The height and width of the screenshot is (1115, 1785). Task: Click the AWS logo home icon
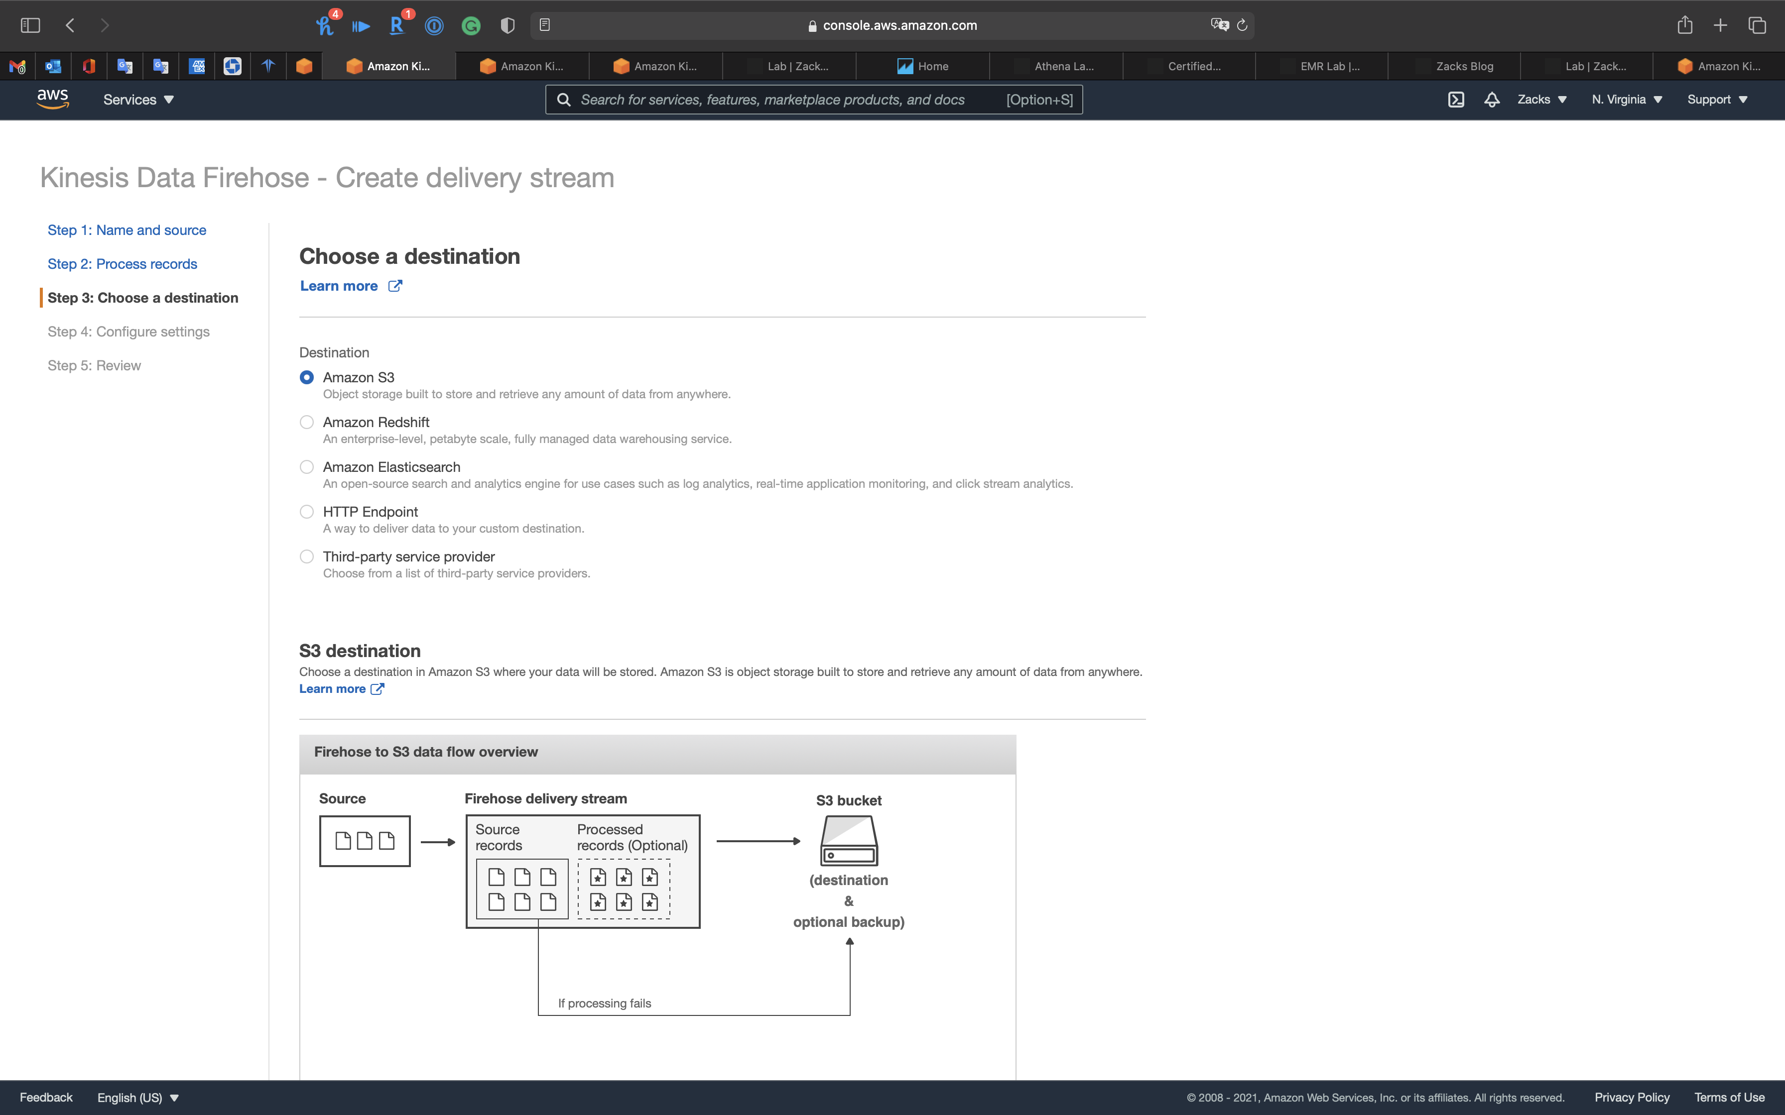(x=53, y=99)
